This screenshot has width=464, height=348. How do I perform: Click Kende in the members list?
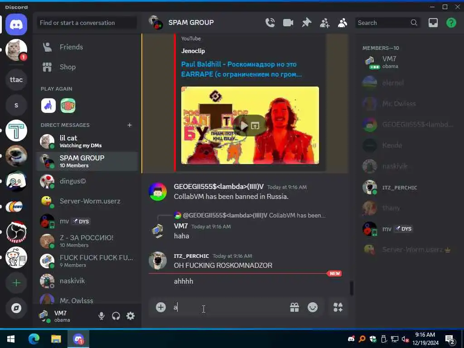[408, 145]
